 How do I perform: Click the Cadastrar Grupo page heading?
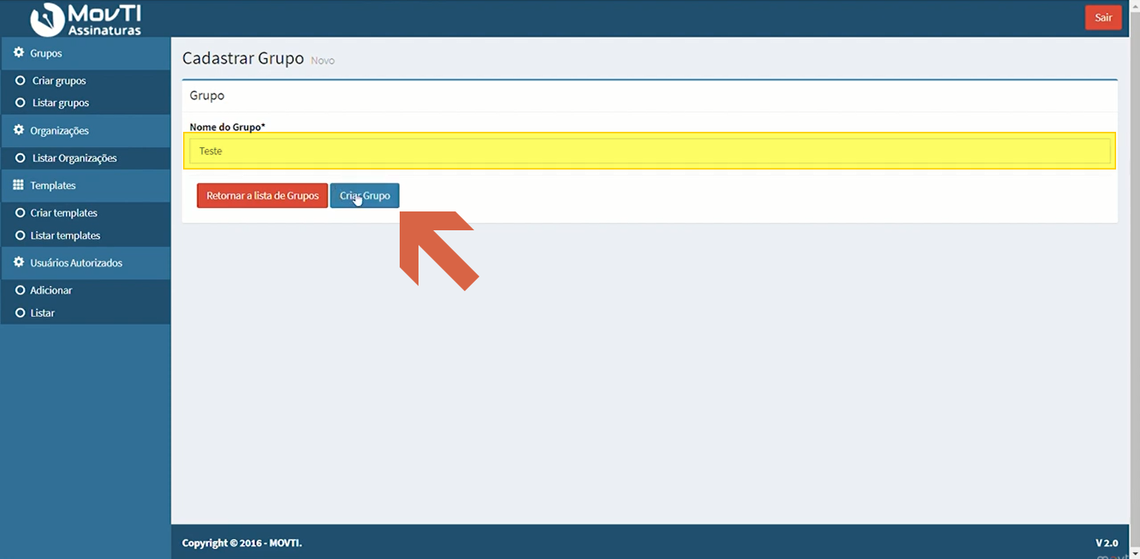(243, 58)
